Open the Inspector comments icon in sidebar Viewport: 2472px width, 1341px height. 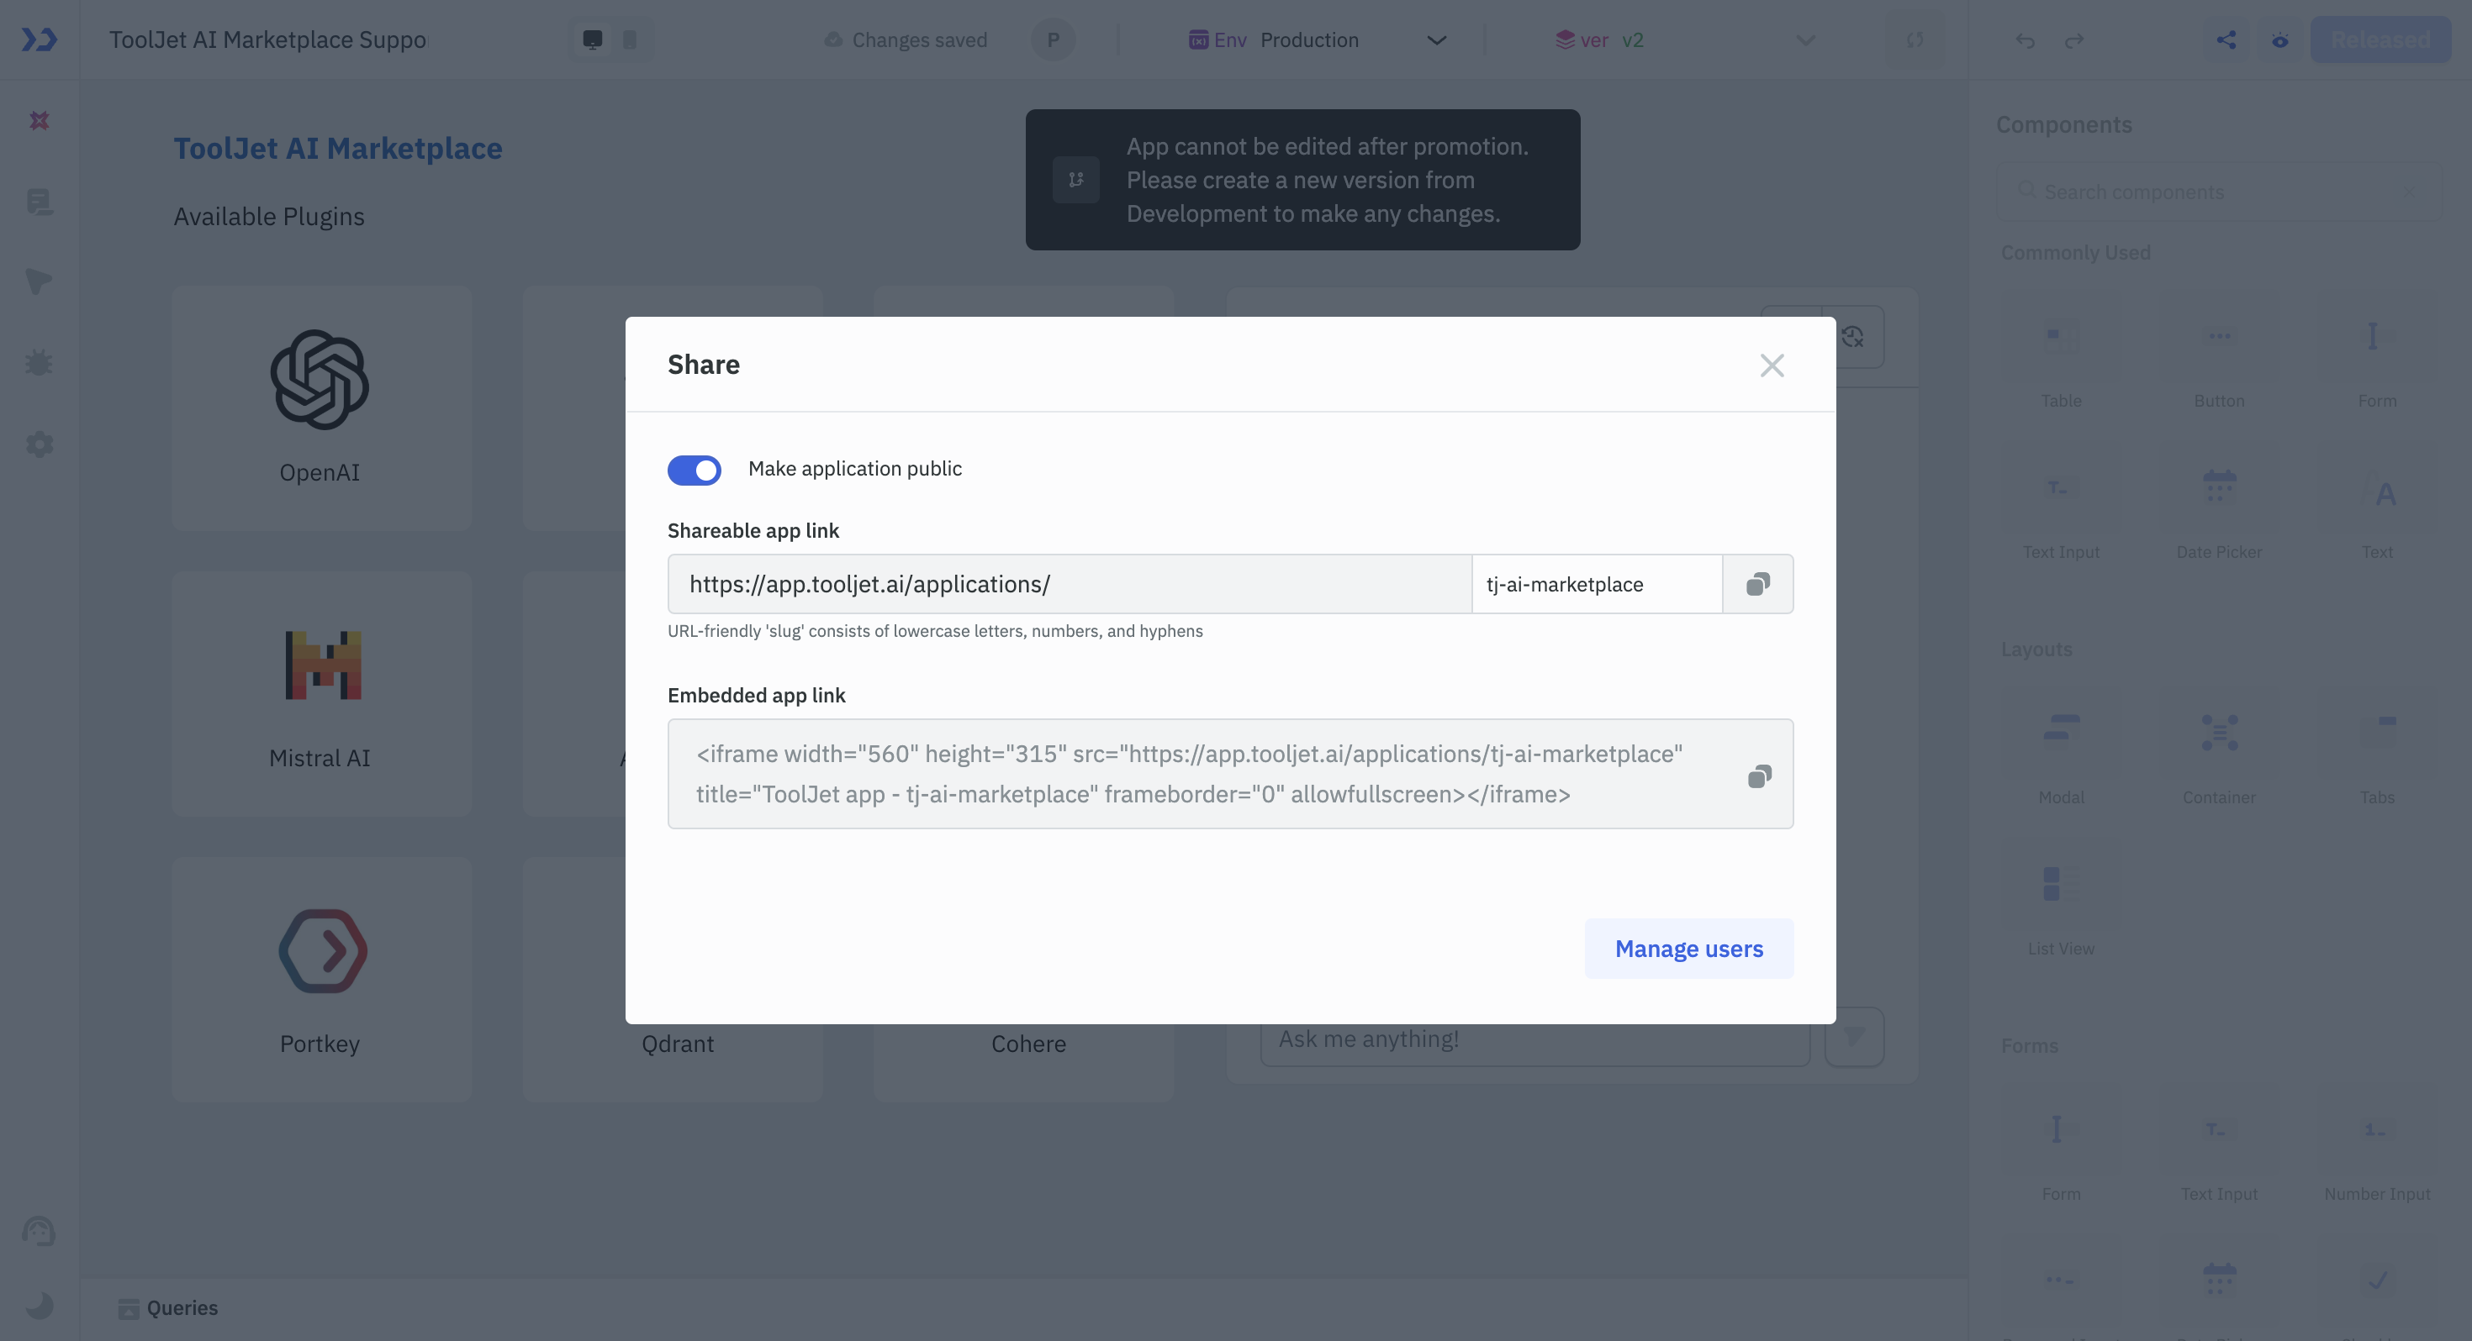click(x=40, y=281)
